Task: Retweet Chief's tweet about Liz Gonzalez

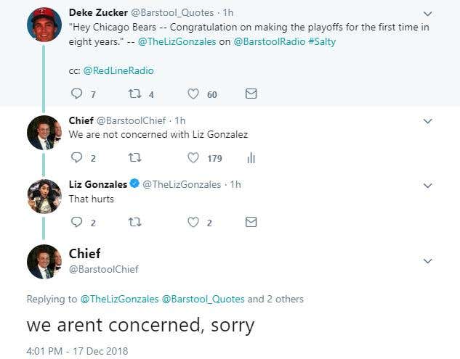Action: pos(134,158)
